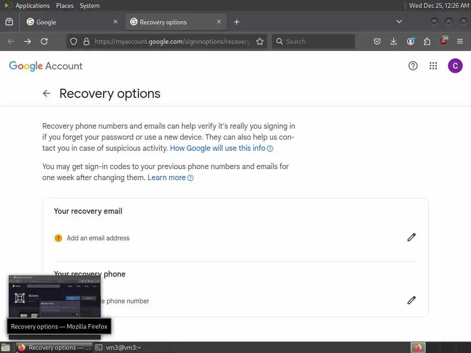Click the Firefox Search box

point(313,41)
